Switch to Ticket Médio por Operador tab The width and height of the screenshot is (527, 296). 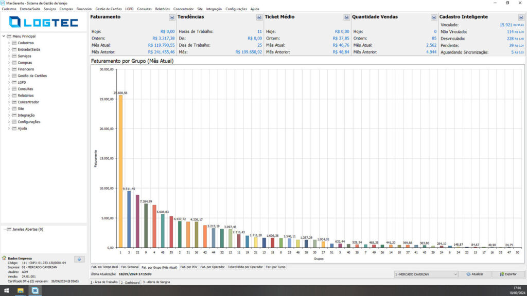[x=245, y=267]
